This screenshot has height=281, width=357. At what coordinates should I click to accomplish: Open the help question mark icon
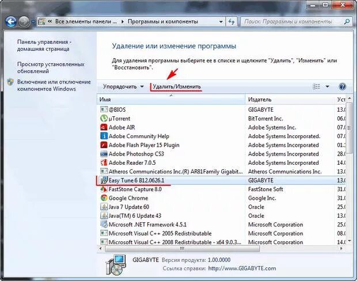(x=342, y=86)
